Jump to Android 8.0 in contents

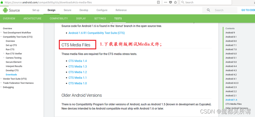coord(231,41)
